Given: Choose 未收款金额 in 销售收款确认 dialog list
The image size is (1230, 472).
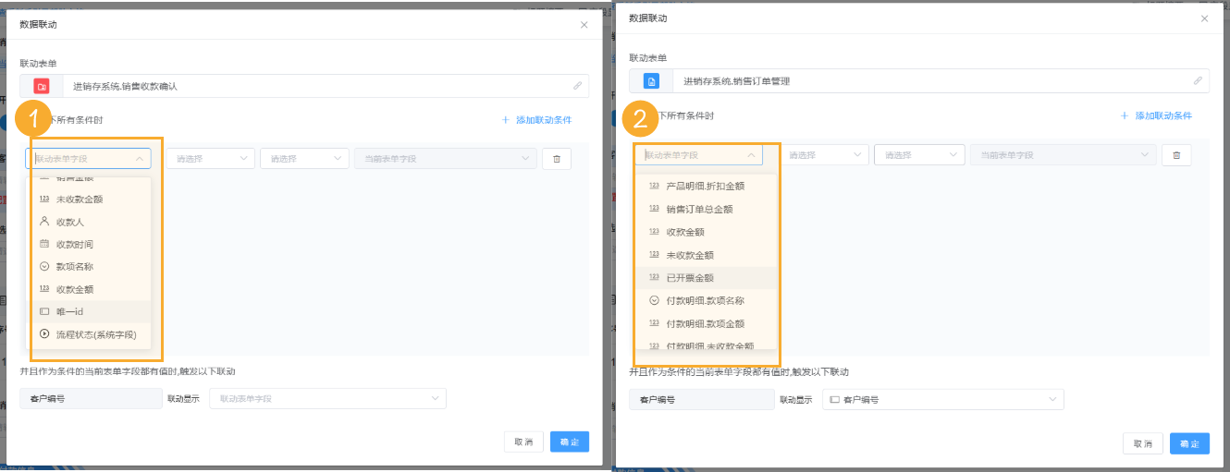Looking at the screenshot, I should (x=91, y=200).
